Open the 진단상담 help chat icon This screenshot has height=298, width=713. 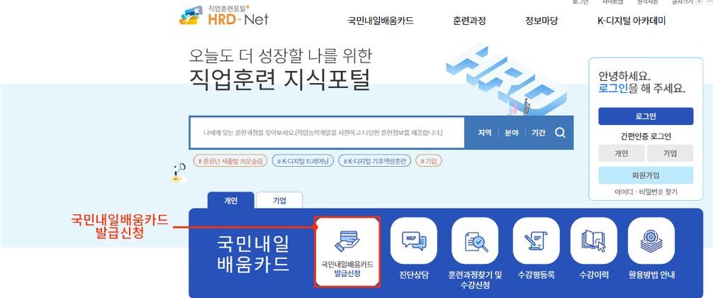pyautogui.click(x=413, y=241)
